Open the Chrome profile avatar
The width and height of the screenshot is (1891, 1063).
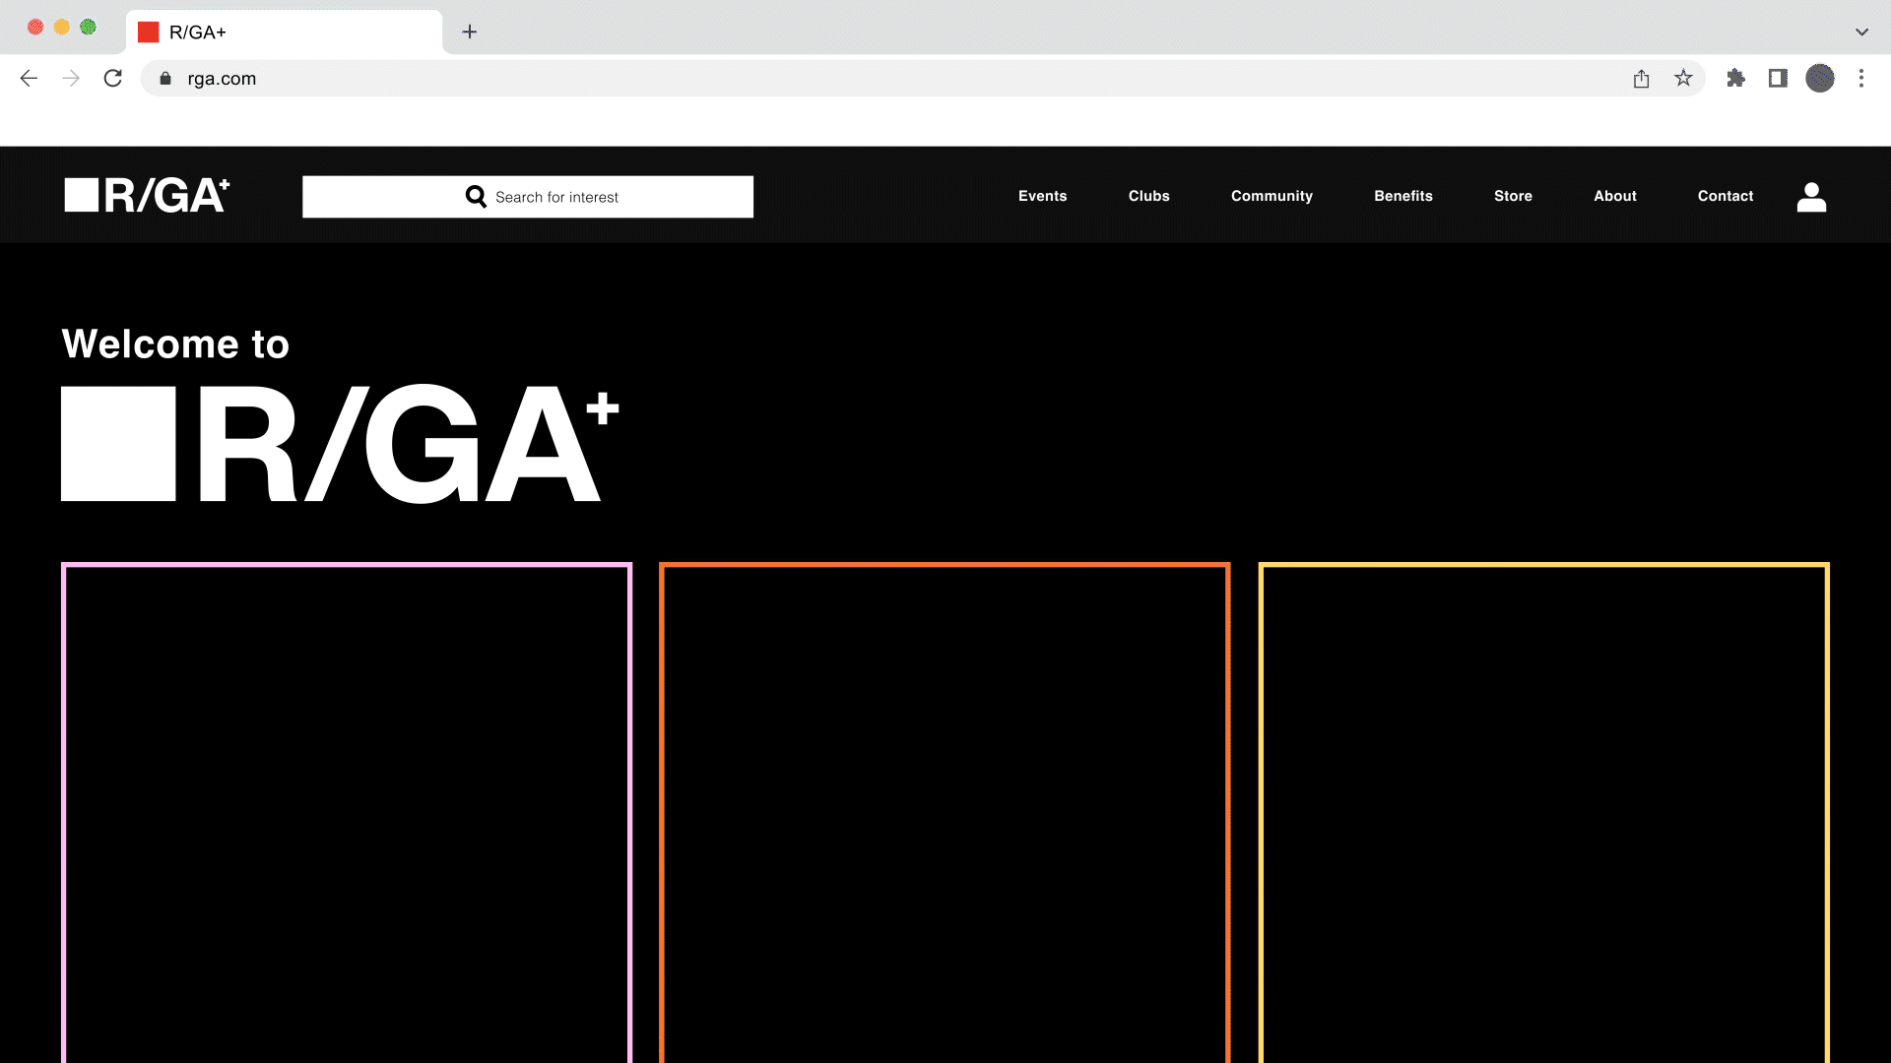click(x=1820, y=79)
